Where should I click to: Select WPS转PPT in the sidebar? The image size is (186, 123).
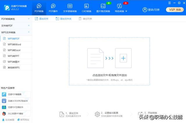[x=16, y=56]
